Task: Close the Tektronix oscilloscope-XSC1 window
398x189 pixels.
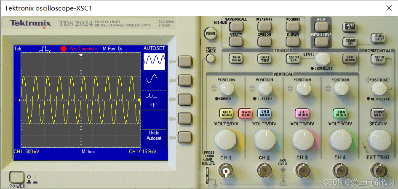Action: tap(389, 8)
